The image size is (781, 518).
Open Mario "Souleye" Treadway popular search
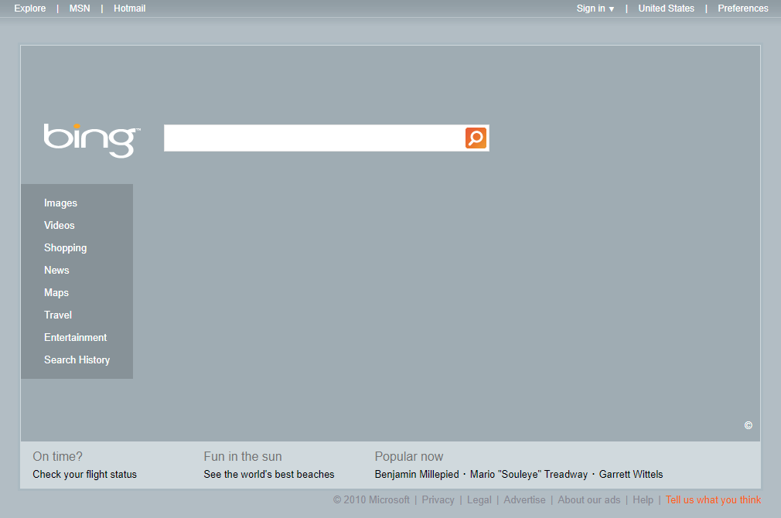529,474
